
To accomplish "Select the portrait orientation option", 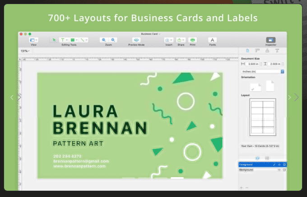I will tap(270, 86).
